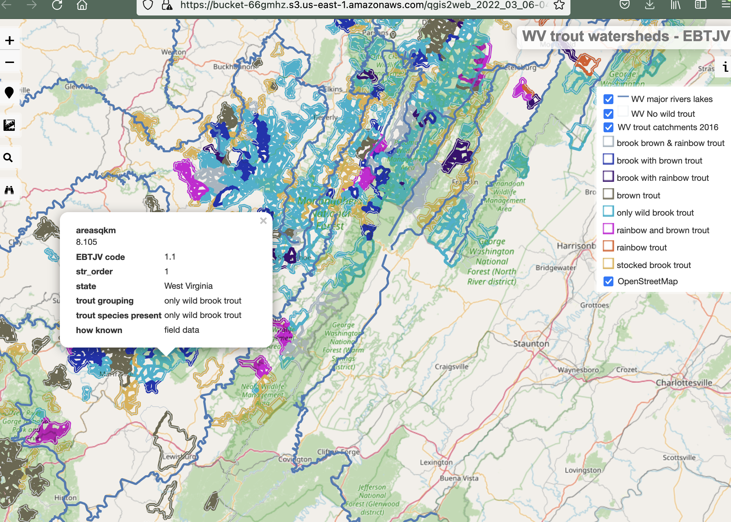Toggle the OpenStreetMap basemap checkbox
The height and width of the screenshot is (522, 731).
tap(608, 281)
